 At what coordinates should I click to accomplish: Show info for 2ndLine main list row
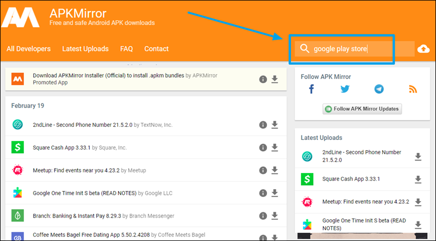263,125
